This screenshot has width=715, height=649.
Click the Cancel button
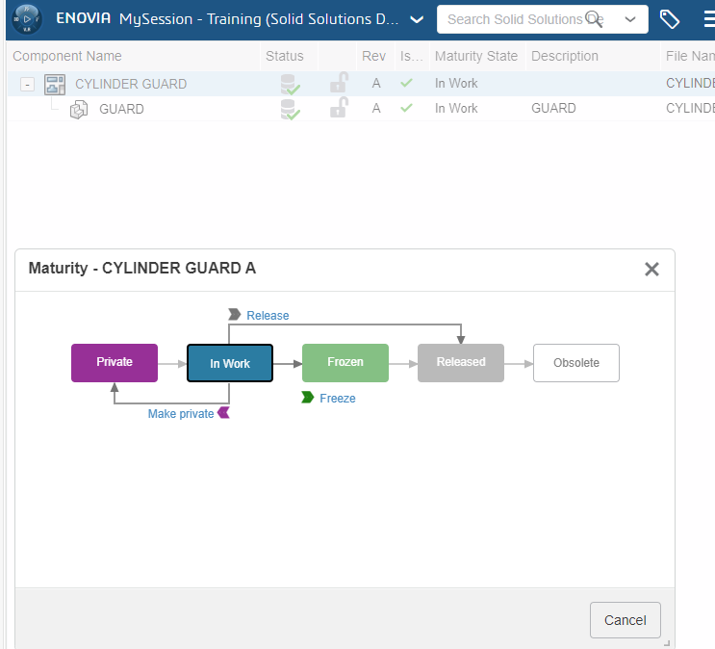click(625, 620)
